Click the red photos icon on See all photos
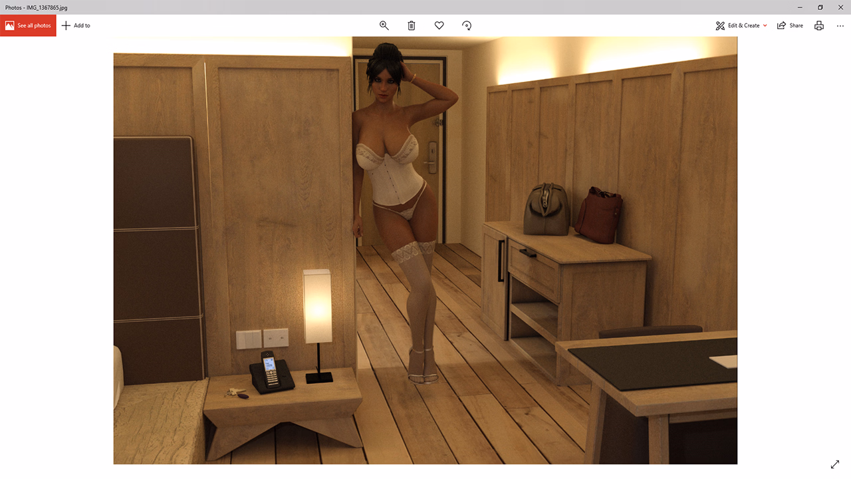Viewport: 851px width, 479px height. [9, 25]
